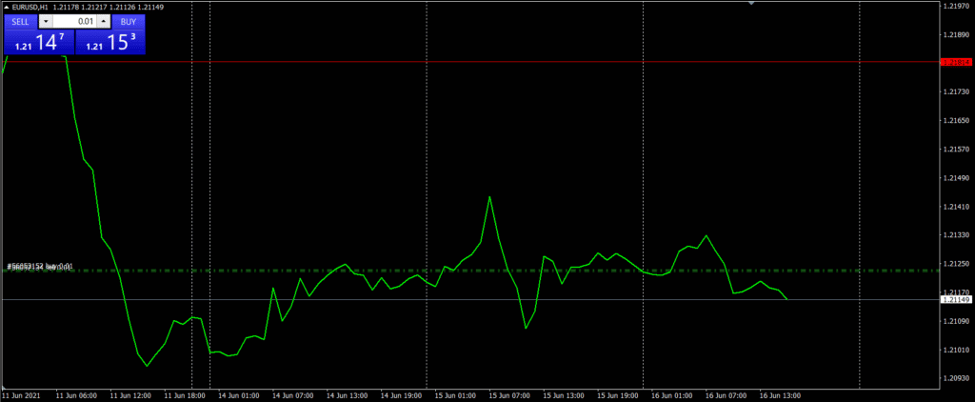This screenshot has height=402, width=975.
Task: Click the SELL button at 1.21147
Action: [40, 42]
